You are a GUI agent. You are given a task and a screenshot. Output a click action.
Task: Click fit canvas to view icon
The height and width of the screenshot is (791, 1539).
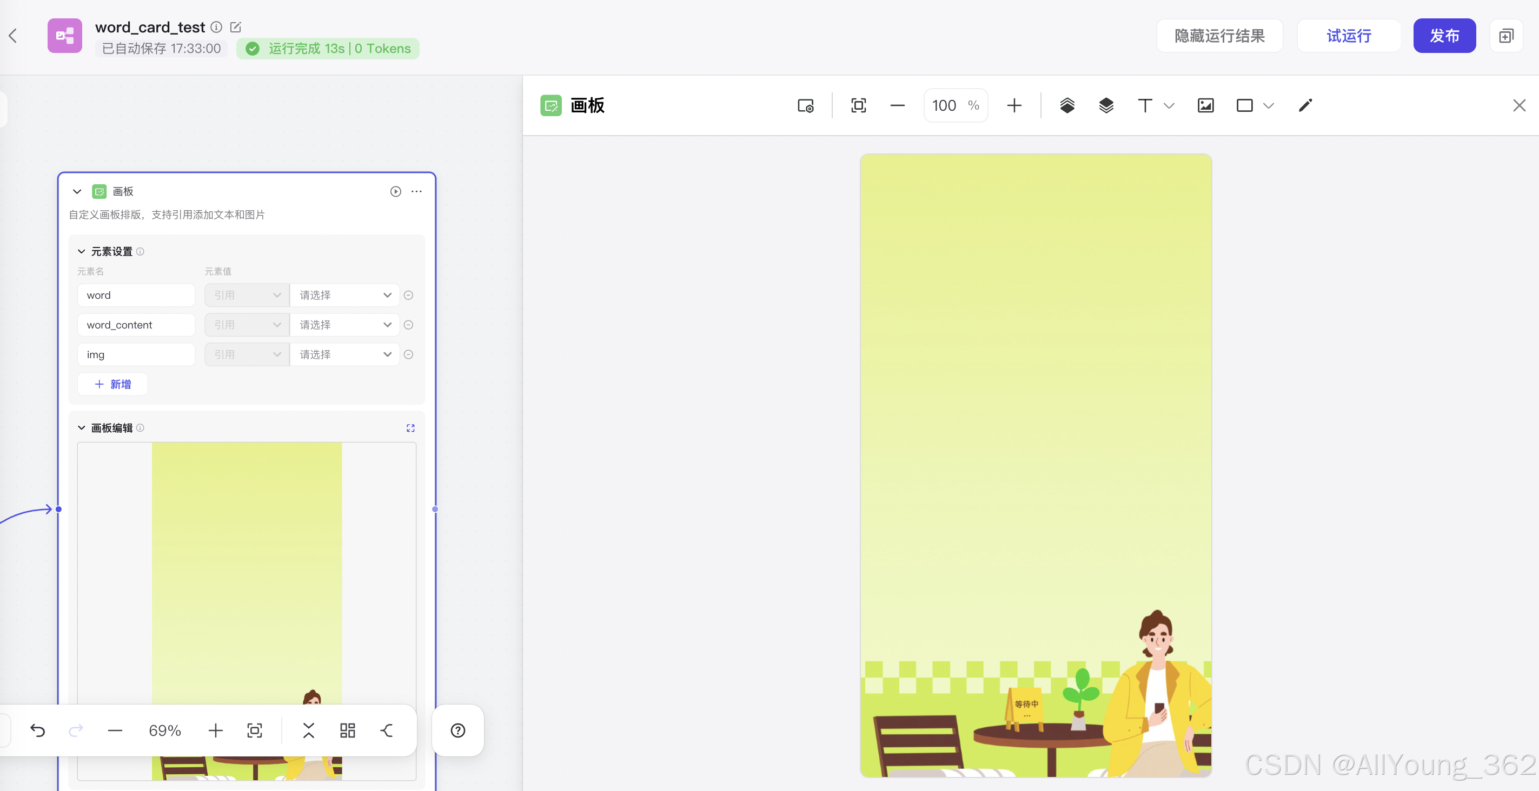859,106
